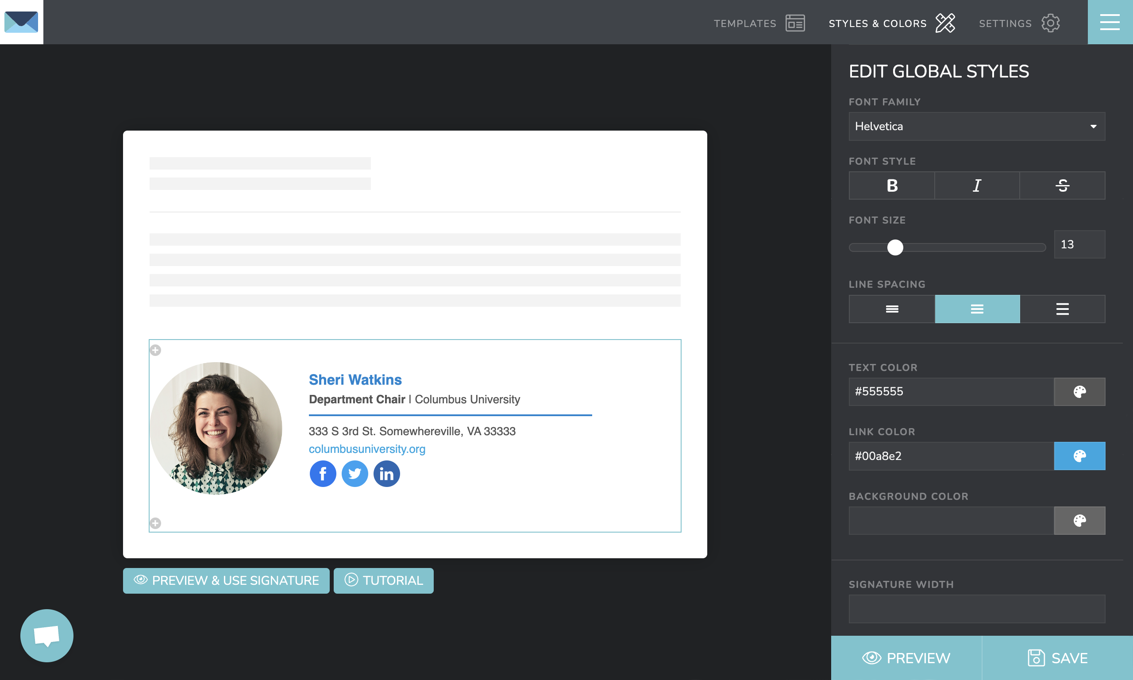1133x680 pixels.
Task: Select the widest line spacing option
Action: [1062, 309]
